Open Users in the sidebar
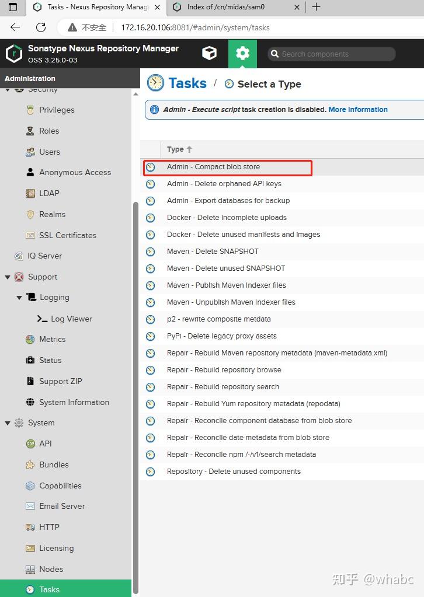424x597 pixels. (x=50, y=152)
